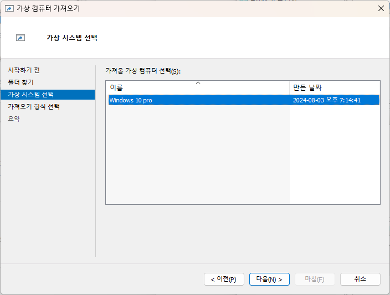This screenshot has height=295, width=390.
Task: Click the sort arrow above 이름 column
Action: [x=198, y=83]
